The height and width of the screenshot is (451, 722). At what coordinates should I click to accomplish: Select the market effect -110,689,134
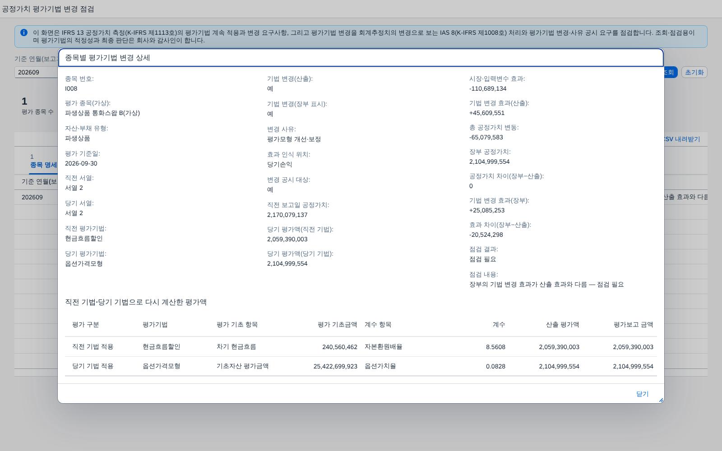click(488, 88)
